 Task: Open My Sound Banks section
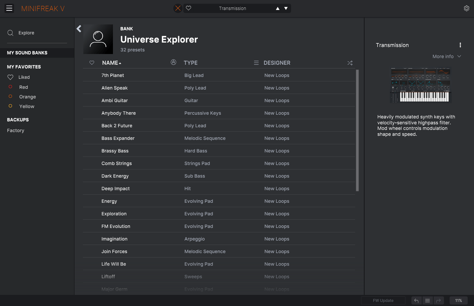[27, 53]
